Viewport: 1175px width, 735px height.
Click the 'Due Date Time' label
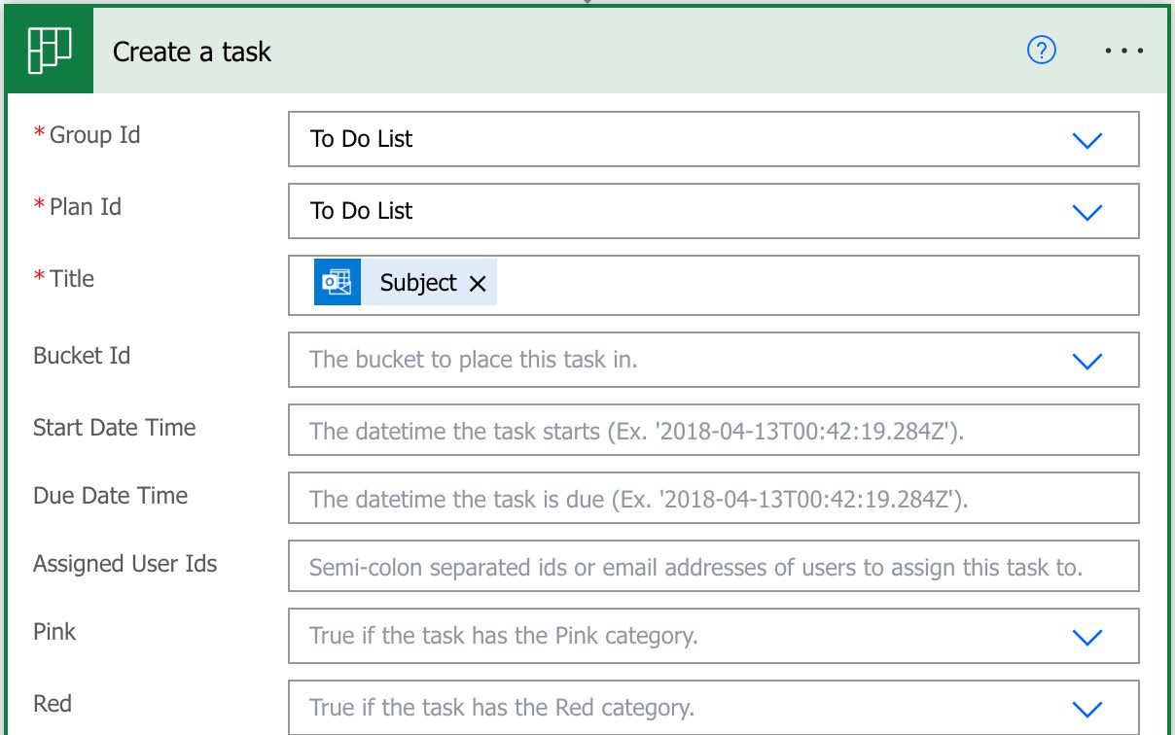[111, 496]
